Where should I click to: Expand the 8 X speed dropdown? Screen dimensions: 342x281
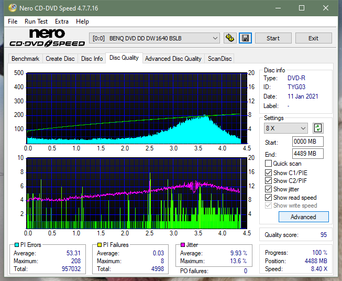[x=286, y=128]
